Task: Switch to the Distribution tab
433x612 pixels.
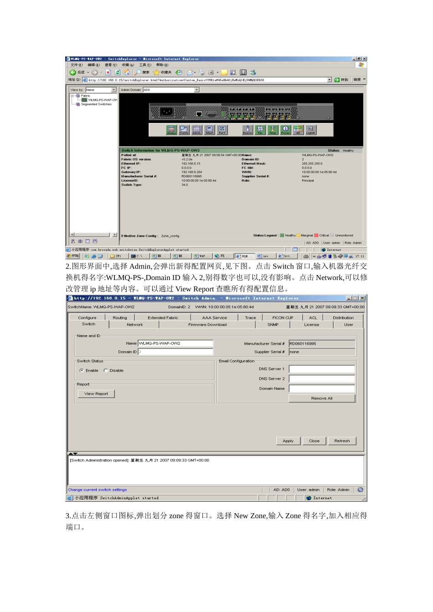Action: coord(343,318)
